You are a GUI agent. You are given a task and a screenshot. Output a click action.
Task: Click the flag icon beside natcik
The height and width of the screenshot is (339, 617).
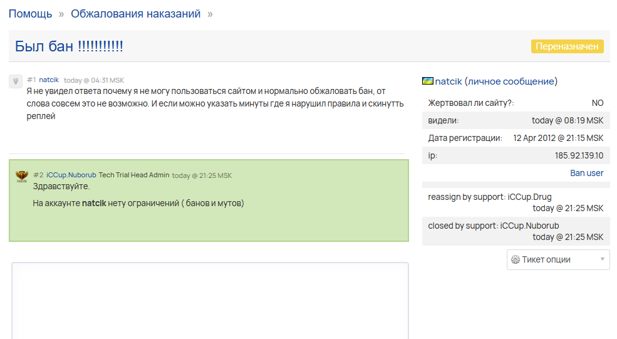point(428,81)
